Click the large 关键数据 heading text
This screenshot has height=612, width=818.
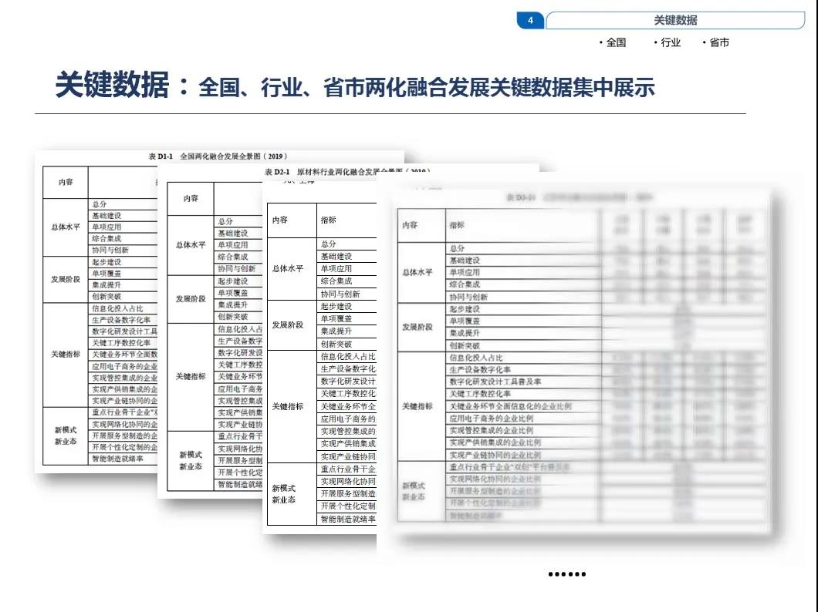coord(112,84)
